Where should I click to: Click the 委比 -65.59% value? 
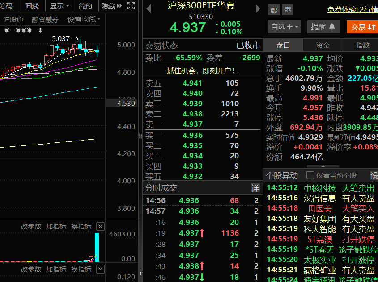click(x=187, y=58)
